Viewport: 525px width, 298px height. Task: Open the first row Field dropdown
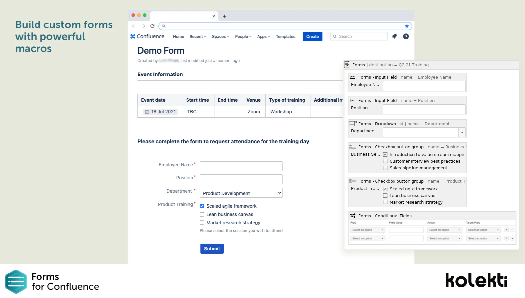pyautogui.click(x=368, y=230)
